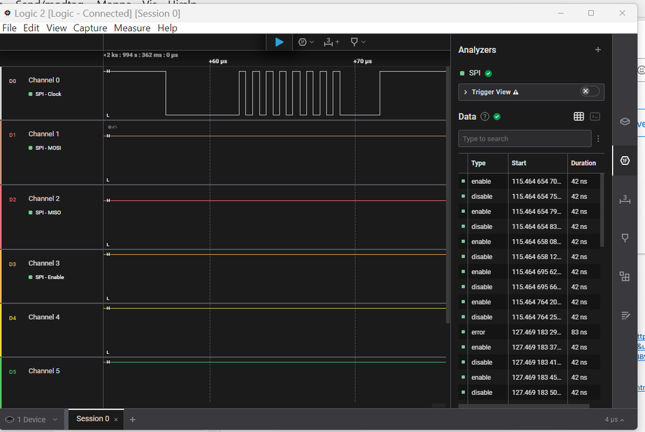This screenshot has width=645, height=432.
Task: Open trigger options dropdown arrow in toolbar
Action: pos(312,42)
